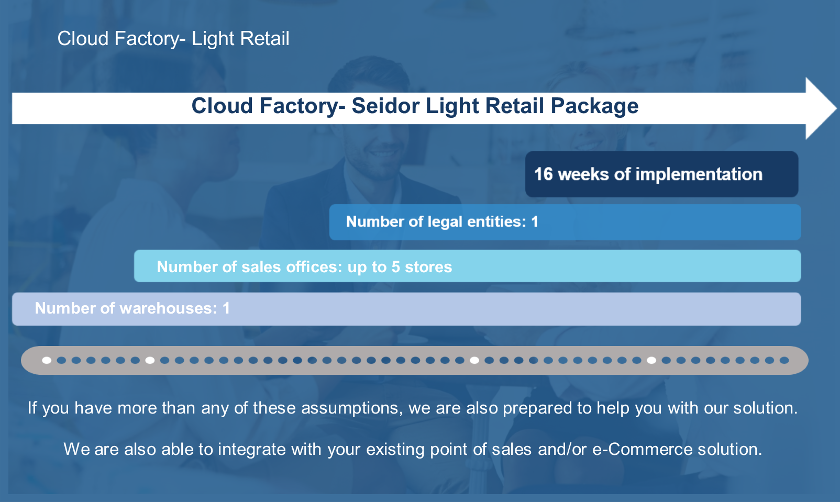Viewport: 840px width, 502px height.
Task: Click the blue dot right after first white dot
Action: (x=61, y=360)
